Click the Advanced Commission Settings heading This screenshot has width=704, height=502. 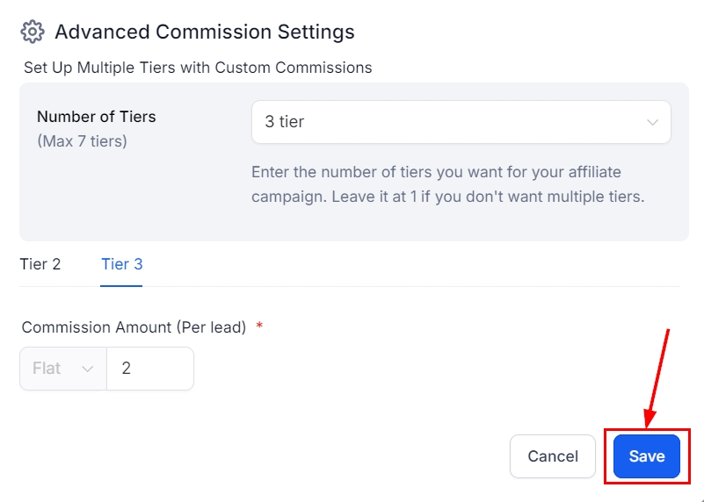(204, 32)
